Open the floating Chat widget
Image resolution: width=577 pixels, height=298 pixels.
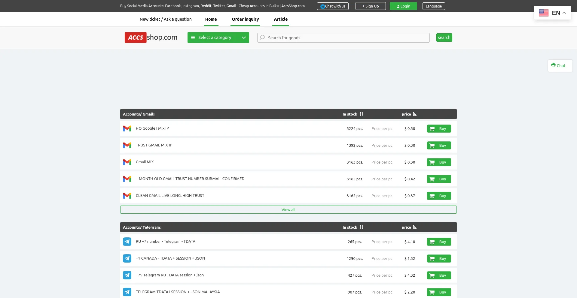click(560, 66)
